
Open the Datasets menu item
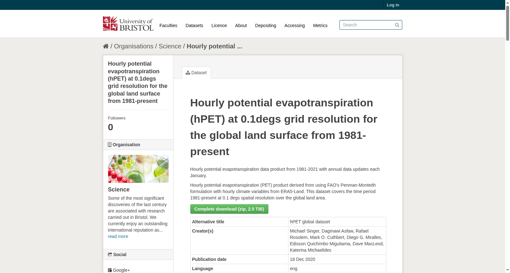[x=194, y=25]
